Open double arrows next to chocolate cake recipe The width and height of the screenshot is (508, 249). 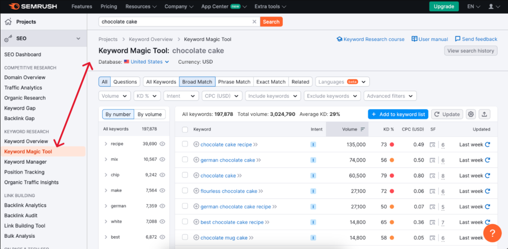click(256, 145)
